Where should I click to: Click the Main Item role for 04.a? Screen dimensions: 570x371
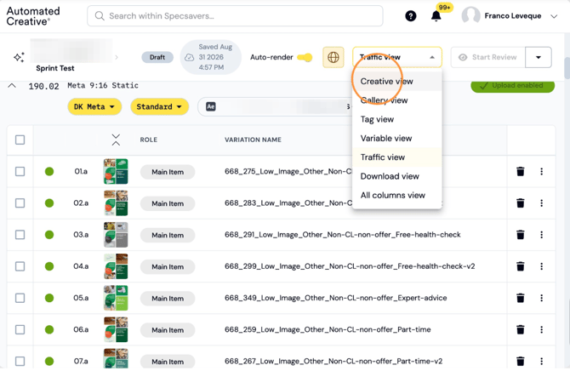click(x=168, y=266)
